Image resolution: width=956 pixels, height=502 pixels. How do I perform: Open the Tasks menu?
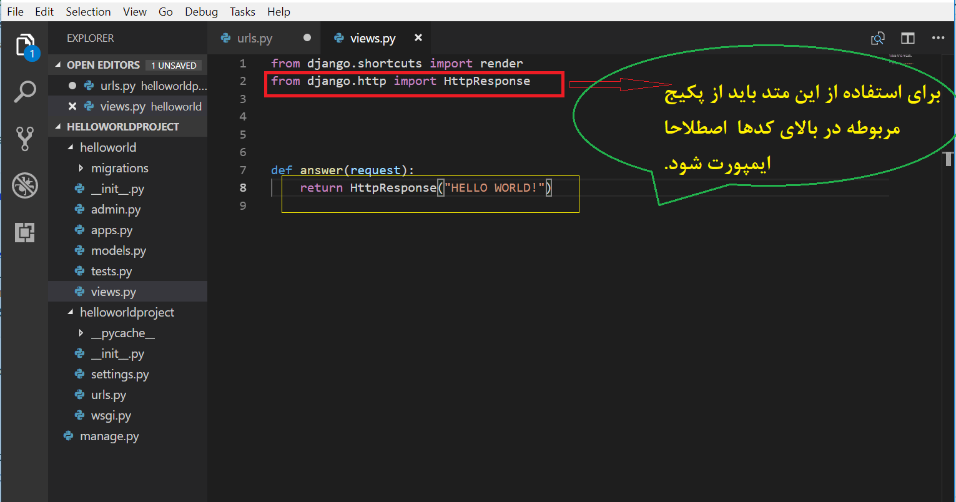(242, 11)
